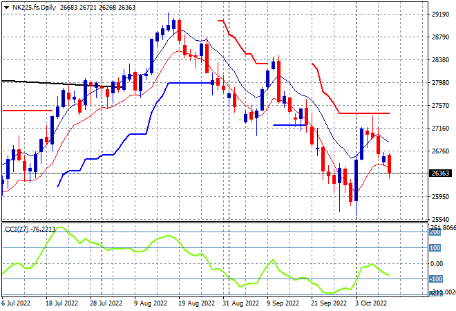Click the 27980 price axis label
The image size is (456, 311).
click(441, 83)
